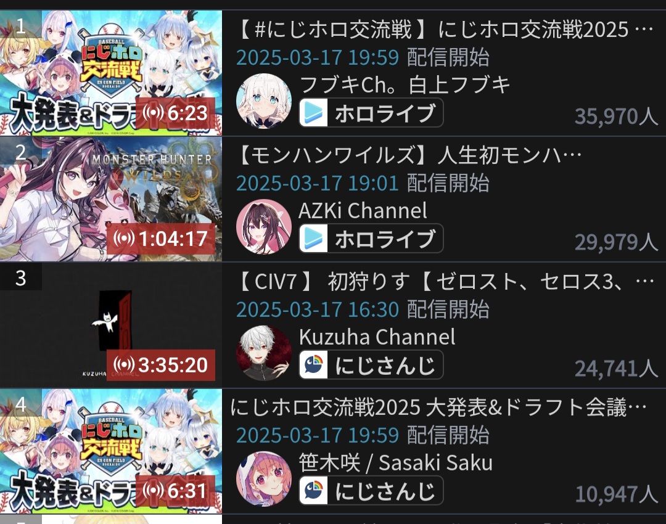Open Monster Hunter Wilds stream thumbnail

click(111, 199)
